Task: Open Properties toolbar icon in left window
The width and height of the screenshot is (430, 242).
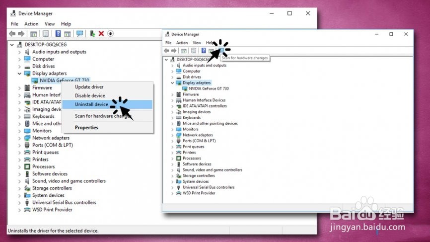Action: [x=46, y=33]
